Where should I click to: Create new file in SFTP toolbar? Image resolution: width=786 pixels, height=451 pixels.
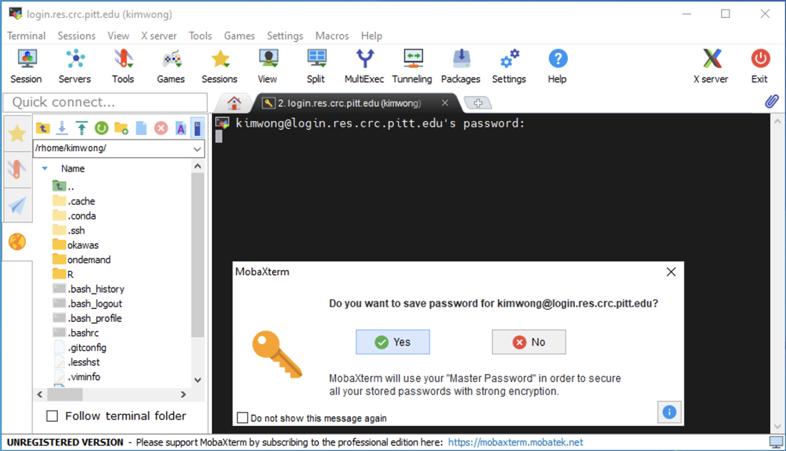141,128
